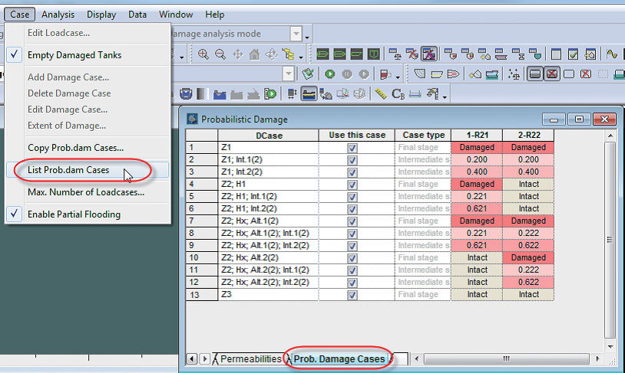Toggle Use this case for row 12
Screen dimensions: 625x373
click(352, 283)
